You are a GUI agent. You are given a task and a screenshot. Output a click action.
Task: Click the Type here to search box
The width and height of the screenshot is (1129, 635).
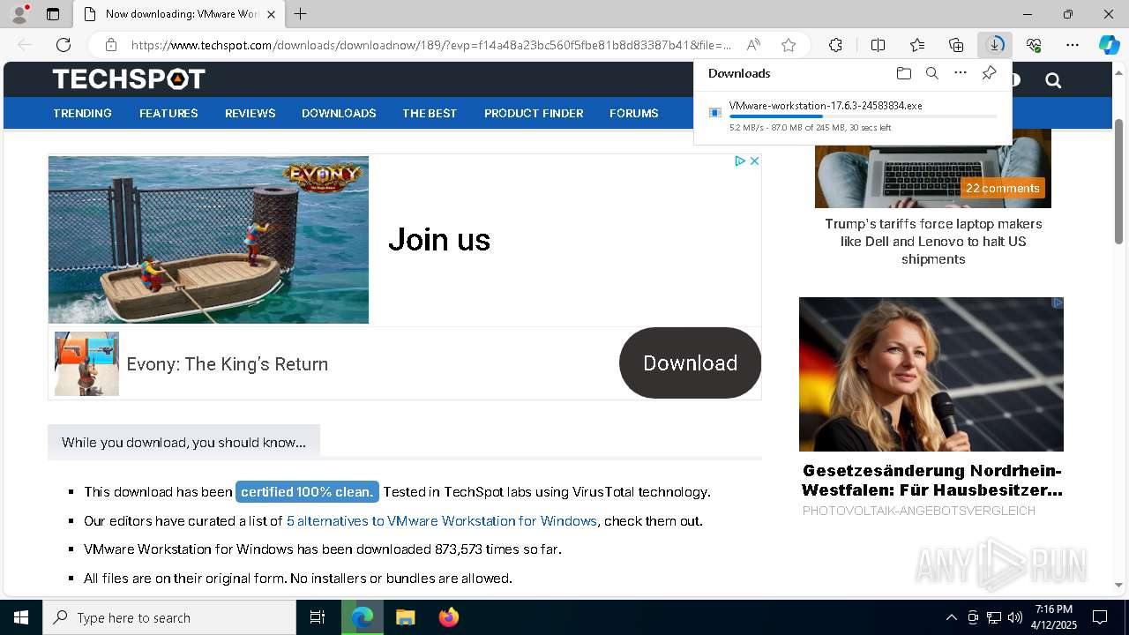point(169,617)
